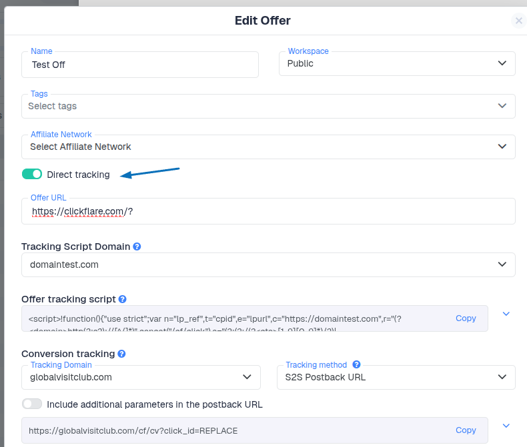
Task: Enable additional parameters in postback URL
Action: [x=32, y=404]
